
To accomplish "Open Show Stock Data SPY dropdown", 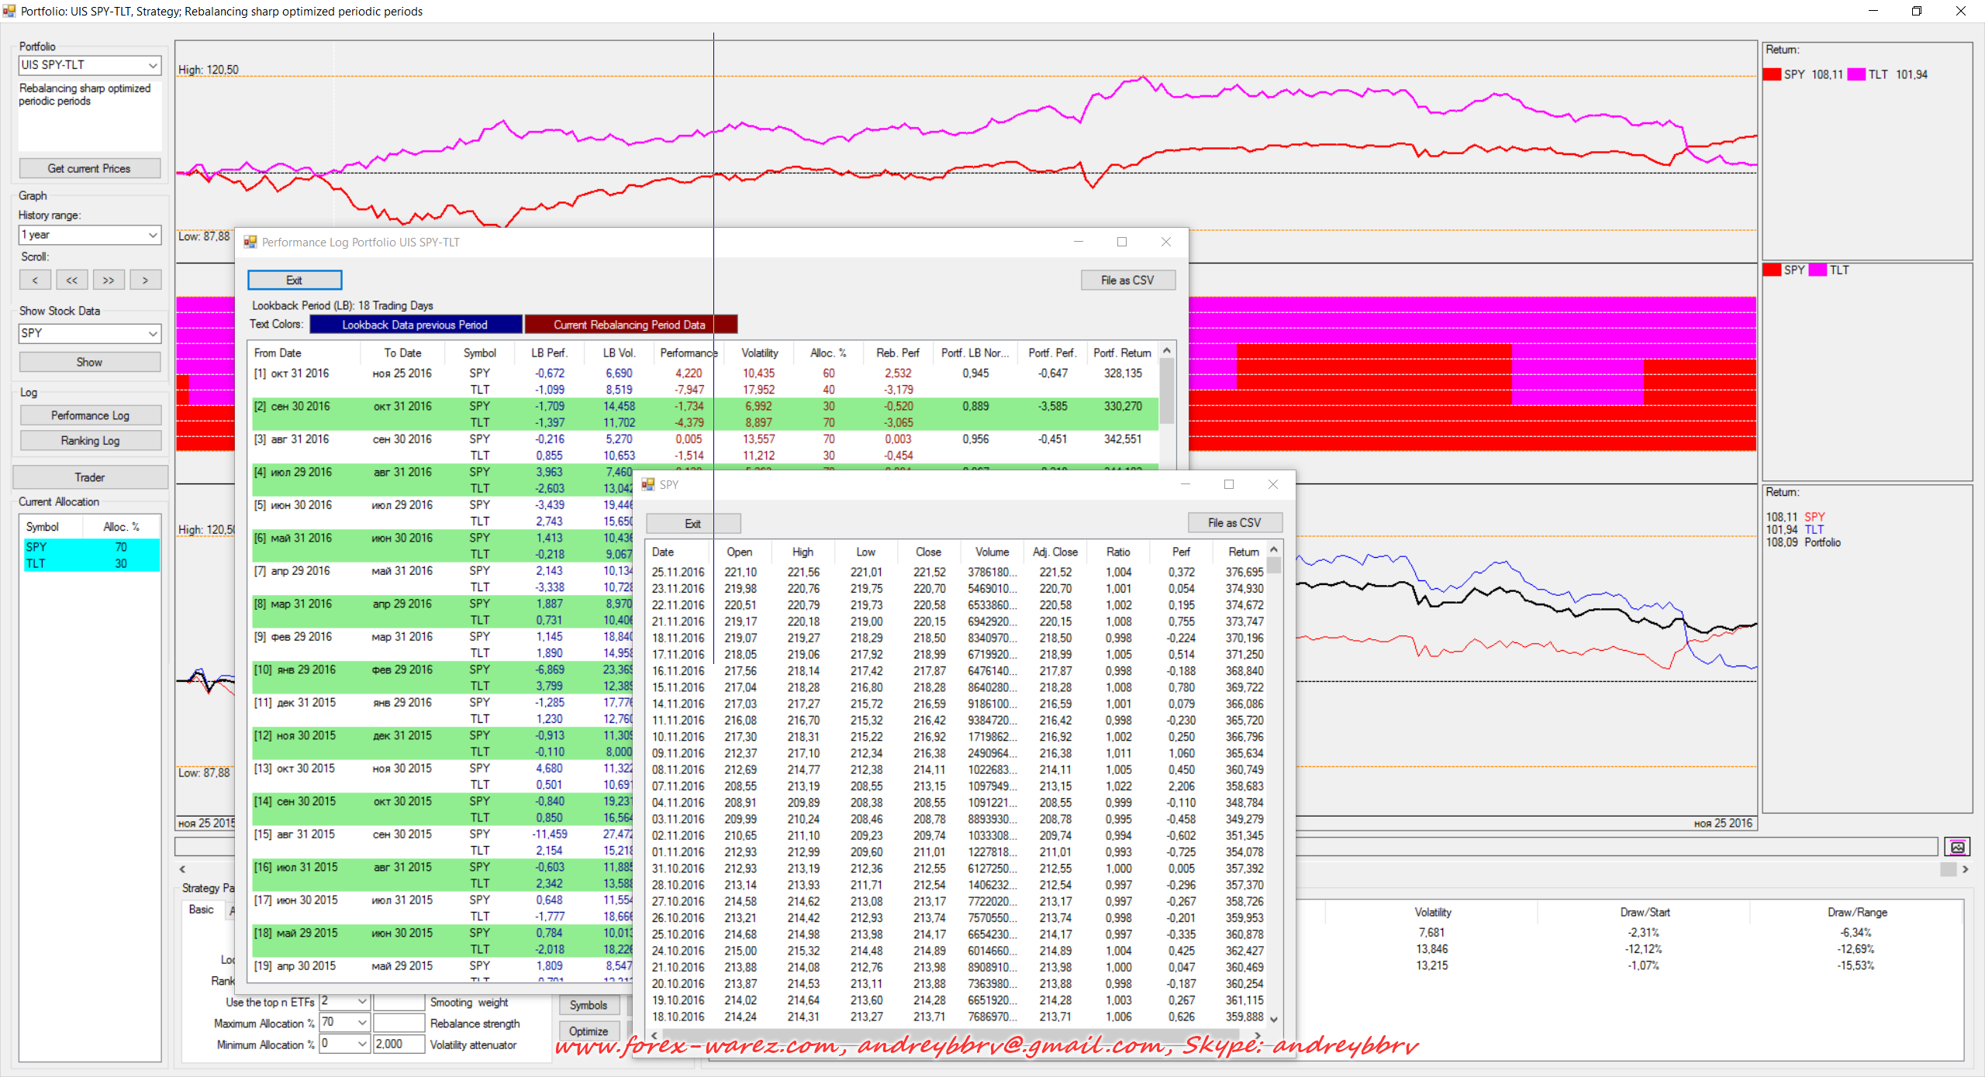I will click(x=153, y=333).
